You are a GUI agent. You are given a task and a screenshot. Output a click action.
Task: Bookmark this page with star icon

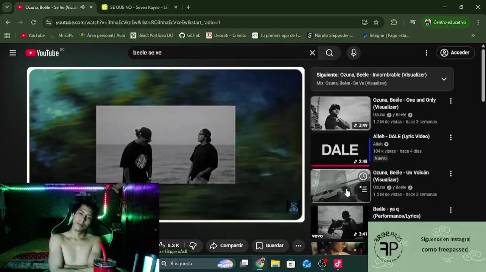376,22
